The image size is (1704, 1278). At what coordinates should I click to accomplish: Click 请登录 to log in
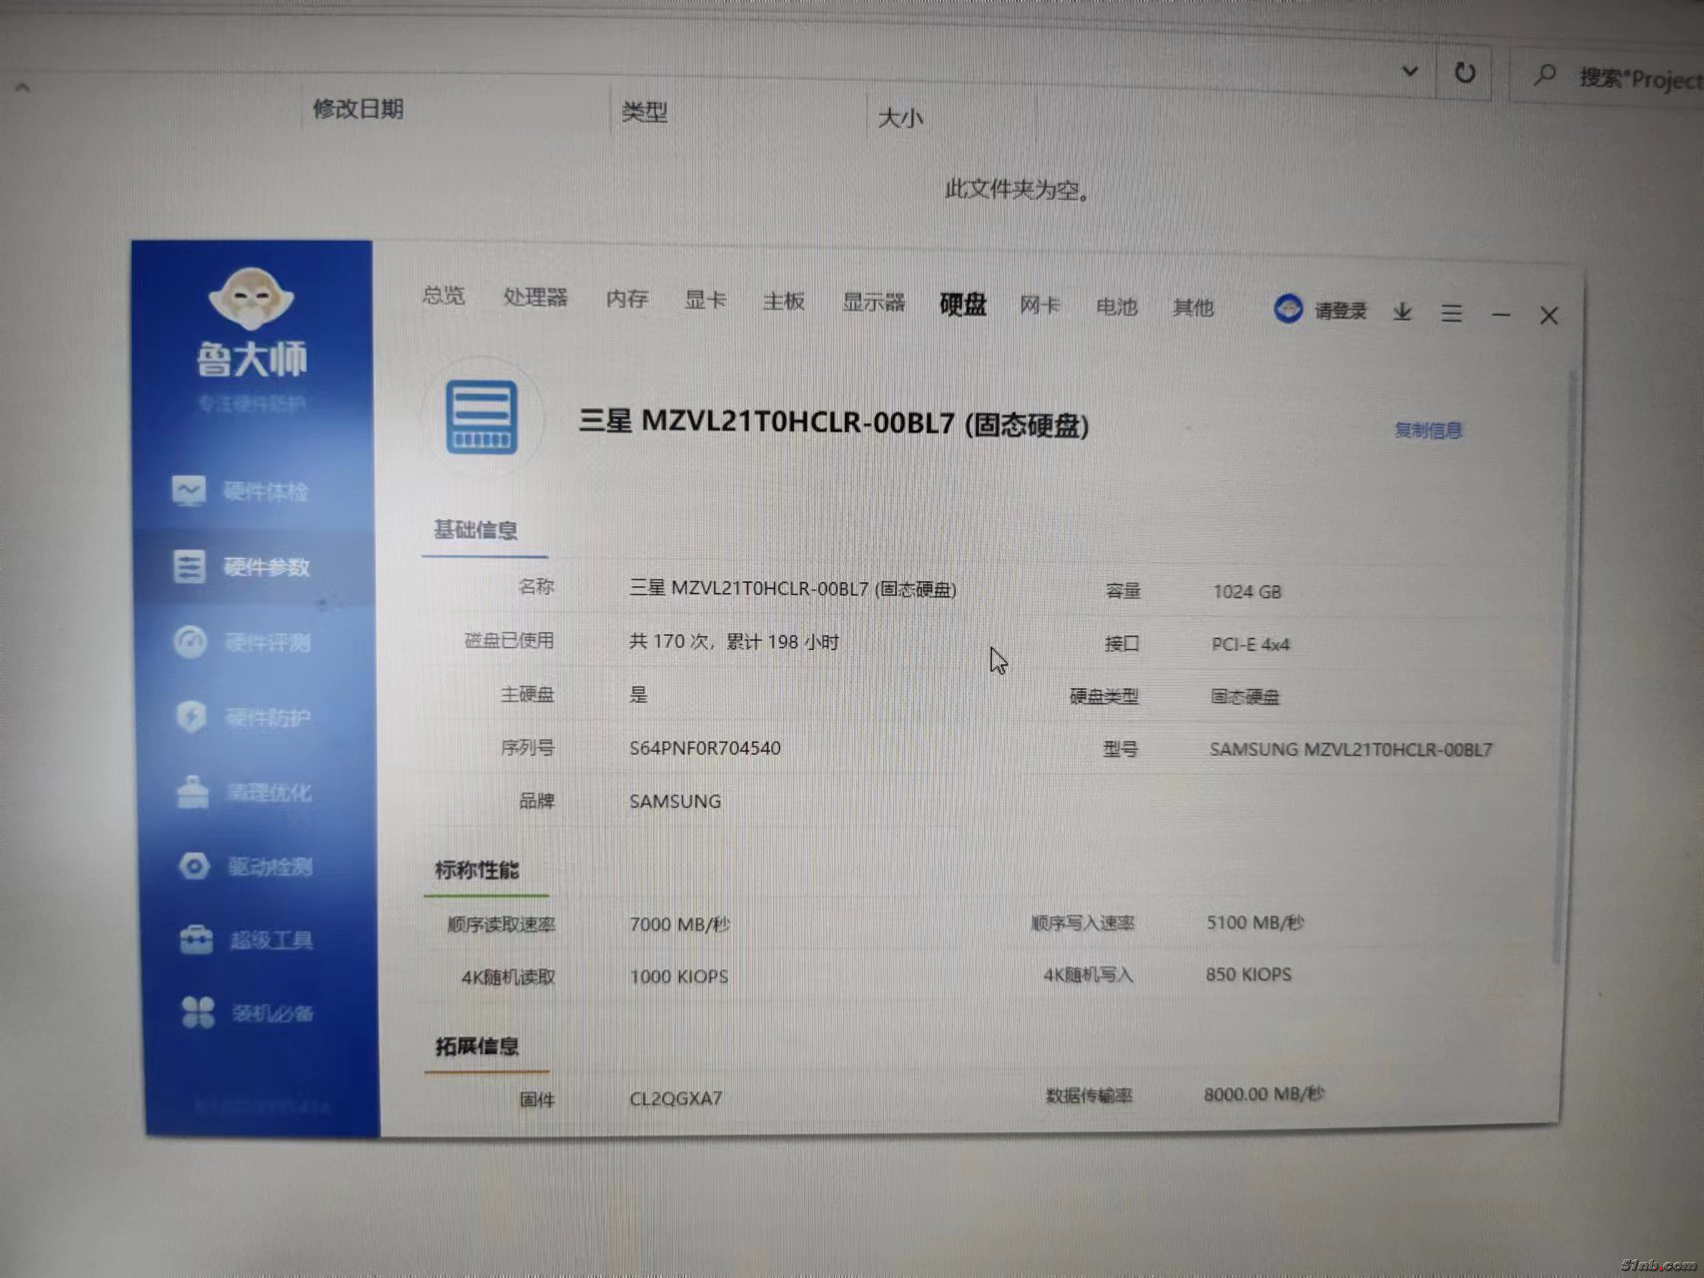click(1321, 311)
